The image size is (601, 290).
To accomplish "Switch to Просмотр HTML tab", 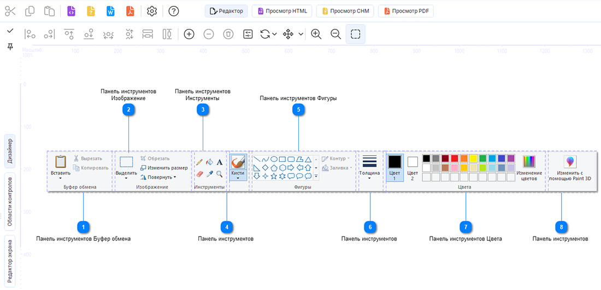I will click(283, 11).
